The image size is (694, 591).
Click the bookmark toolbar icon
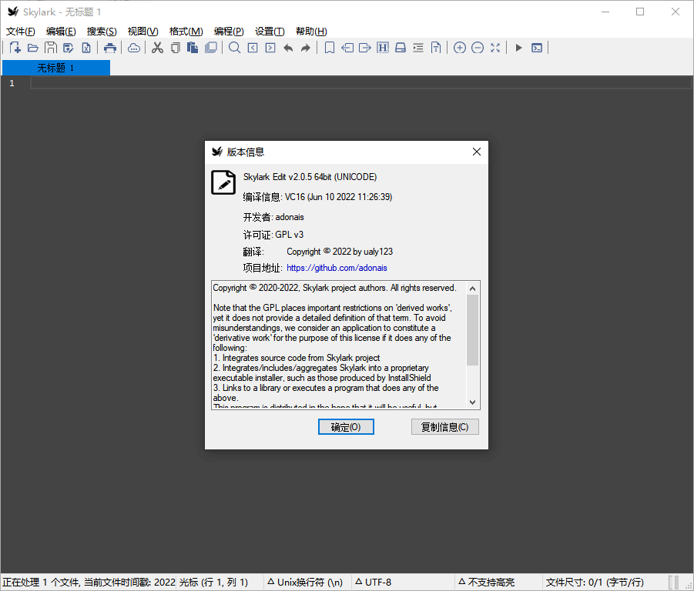(329, 48)
